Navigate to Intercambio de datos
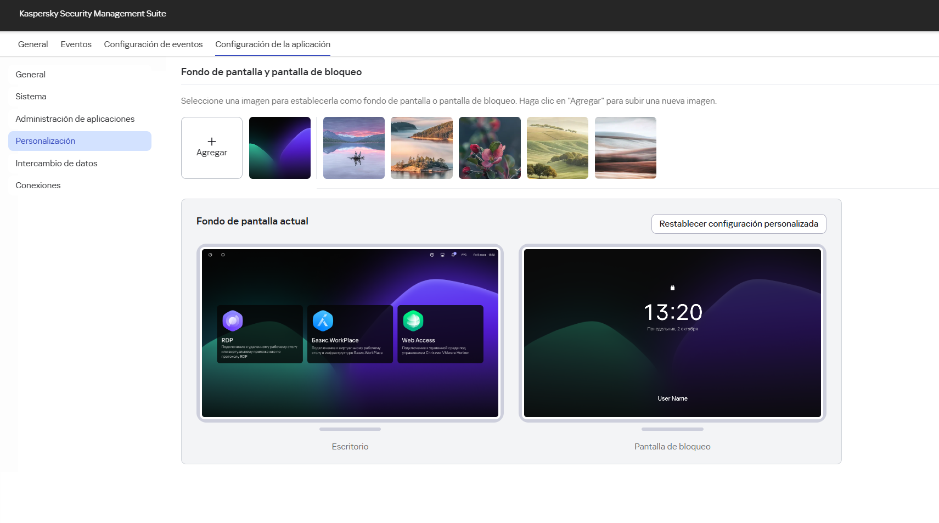 pos(56,163)
